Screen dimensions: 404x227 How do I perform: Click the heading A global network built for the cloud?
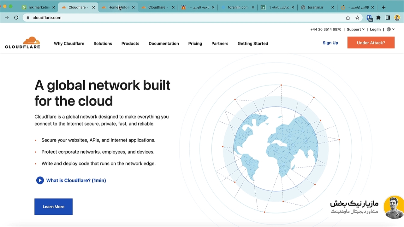pos(102,93)
